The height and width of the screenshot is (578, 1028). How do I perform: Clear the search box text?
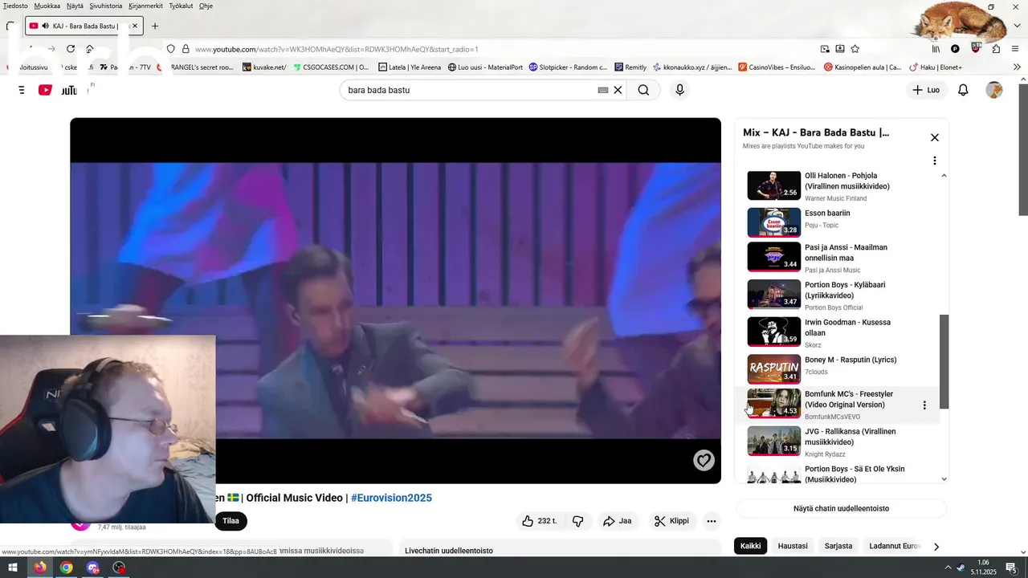(618, 90)
